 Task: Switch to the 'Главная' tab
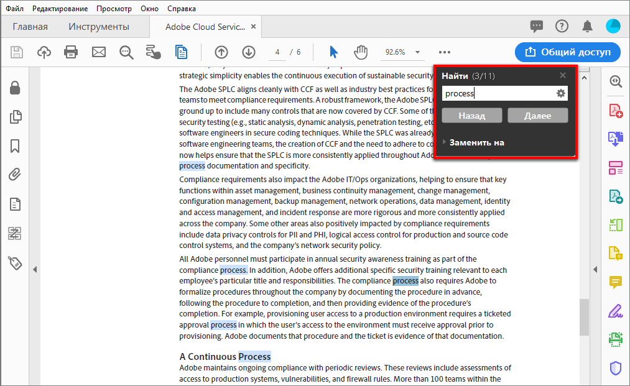coord(30,27)
